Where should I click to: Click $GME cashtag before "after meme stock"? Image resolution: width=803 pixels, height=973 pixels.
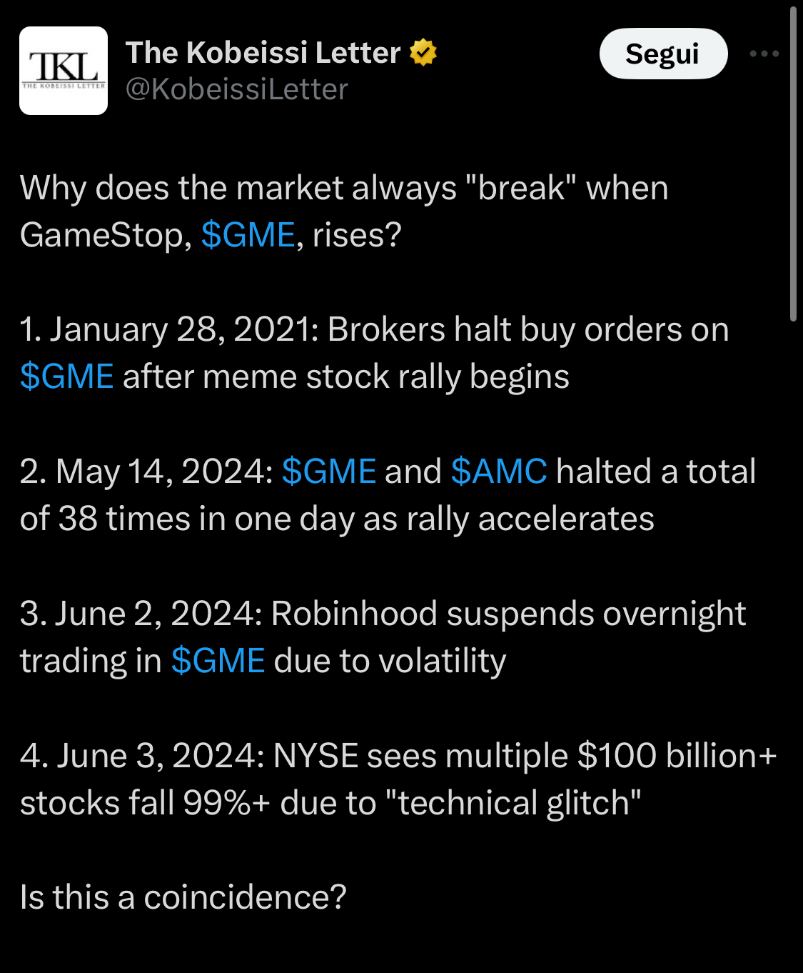pos(66,376)
